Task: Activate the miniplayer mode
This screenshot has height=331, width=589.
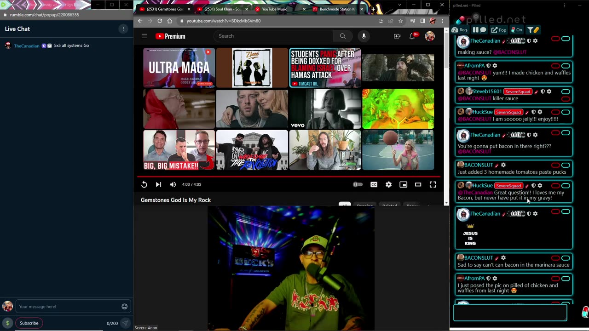Action: (x=403, y=184)
